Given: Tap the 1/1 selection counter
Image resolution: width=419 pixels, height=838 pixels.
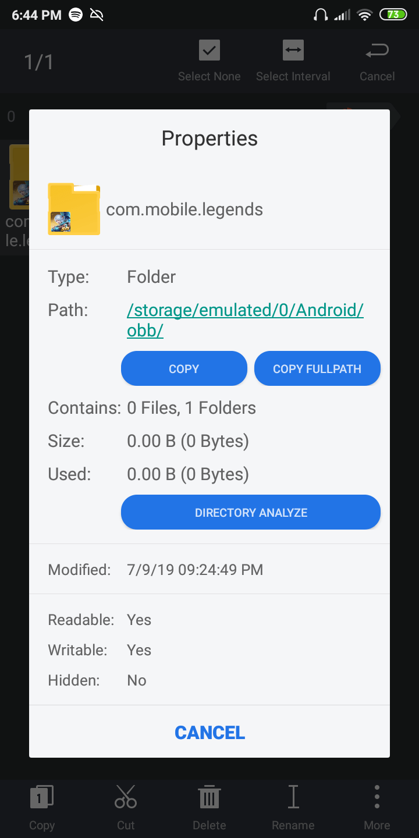Looking at the screenshot, I should [38, 62].
